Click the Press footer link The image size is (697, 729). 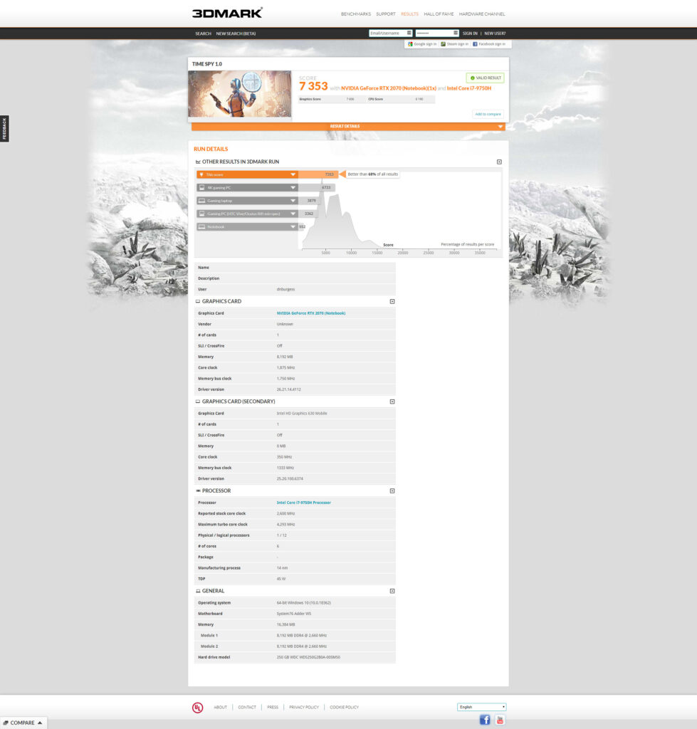[x=273, y=707]
